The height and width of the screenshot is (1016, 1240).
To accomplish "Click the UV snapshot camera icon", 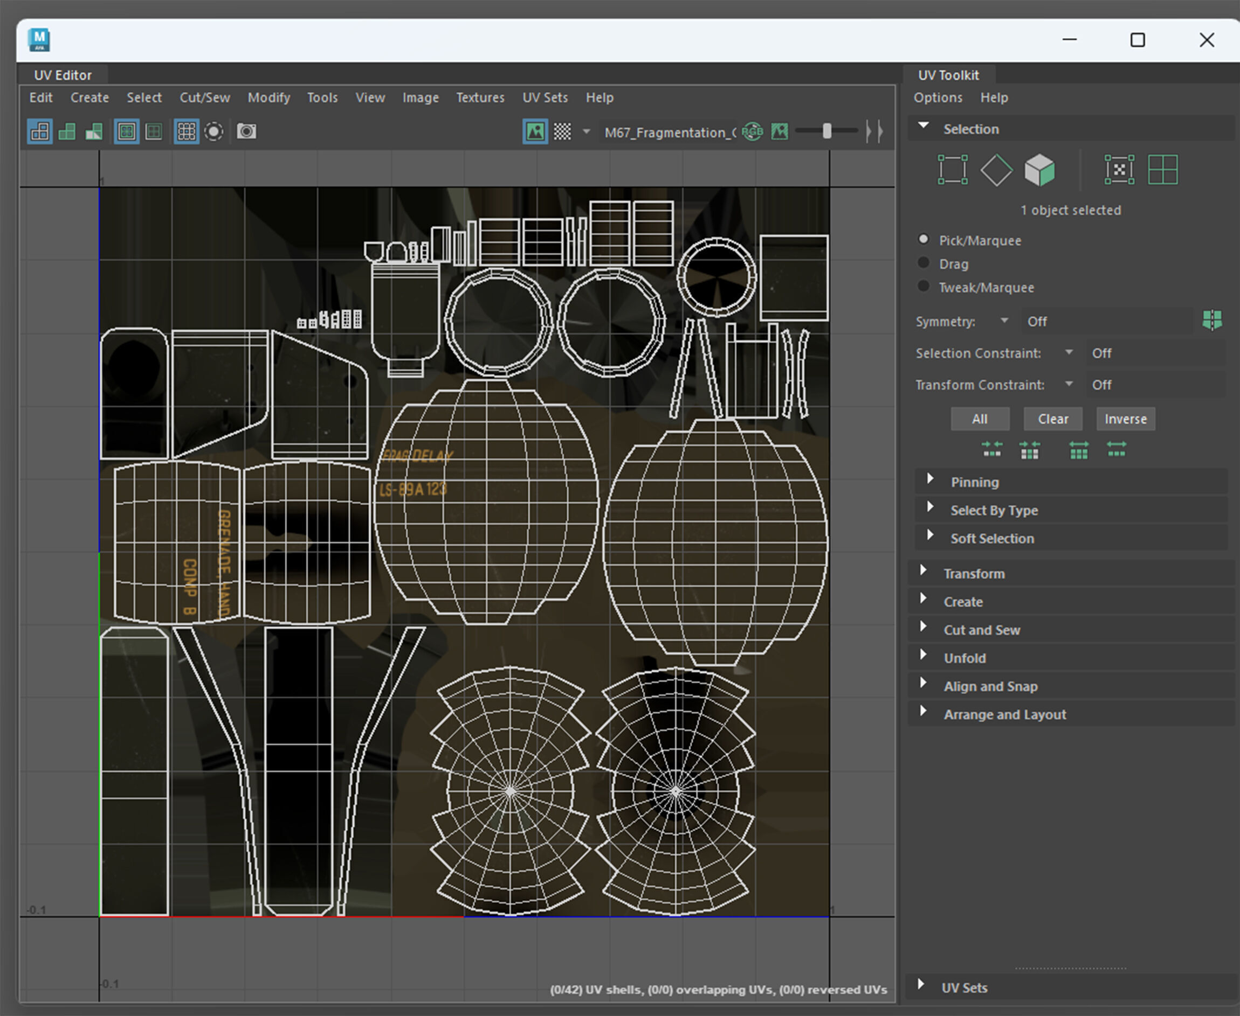I will [246, 131].
